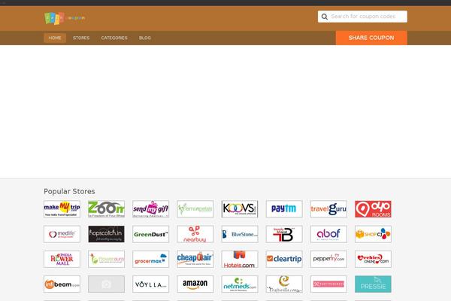Open the abof store logo
Screen dimensions: 451x301
click(328, 234)
